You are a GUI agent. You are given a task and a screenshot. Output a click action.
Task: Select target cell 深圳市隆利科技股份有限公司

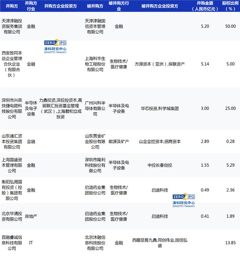tap(95, 165)
